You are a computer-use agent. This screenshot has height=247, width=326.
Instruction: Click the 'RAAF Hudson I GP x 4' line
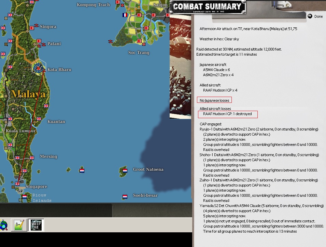pyautogui.click(x=220, y=90)
